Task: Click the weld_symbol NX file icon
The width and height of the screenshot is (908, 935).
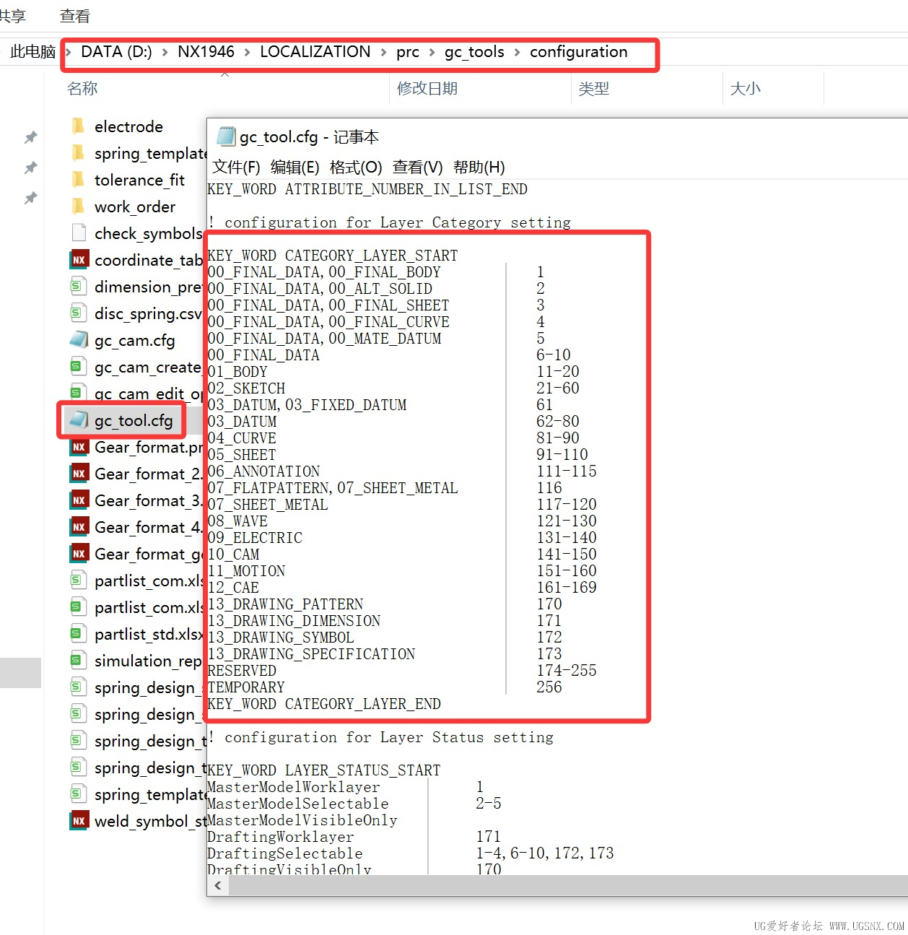Action: (79, 821)
